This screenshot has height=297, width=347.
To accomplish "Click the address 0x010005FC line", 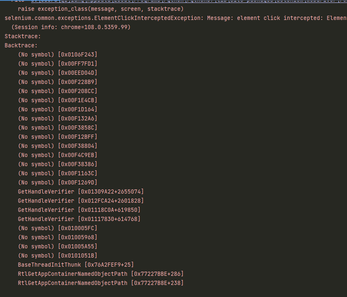I will [x=57, y=228].
